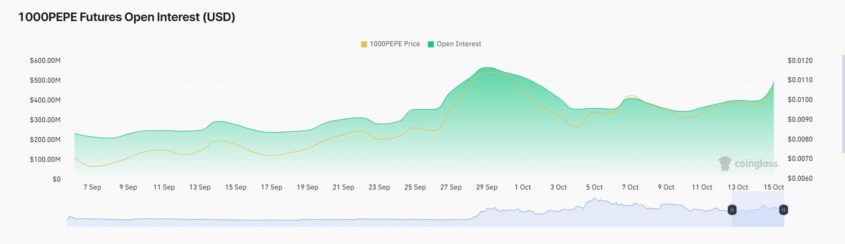
Task: Click the vertical scrollbar at the right edge
Action: pyautogui.click(x=843, y=104)
